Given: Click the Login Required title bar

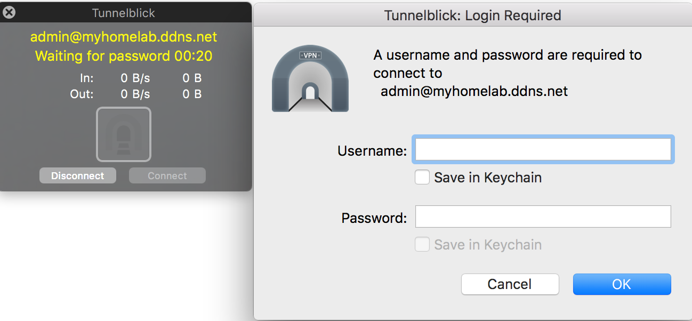Looking at the screenshot, I should (472, 15).
